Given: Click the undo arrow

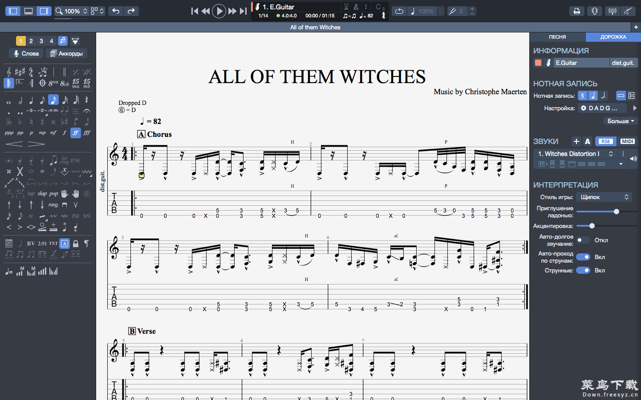Looking at the screenshot, I should [x=116, y=11].
